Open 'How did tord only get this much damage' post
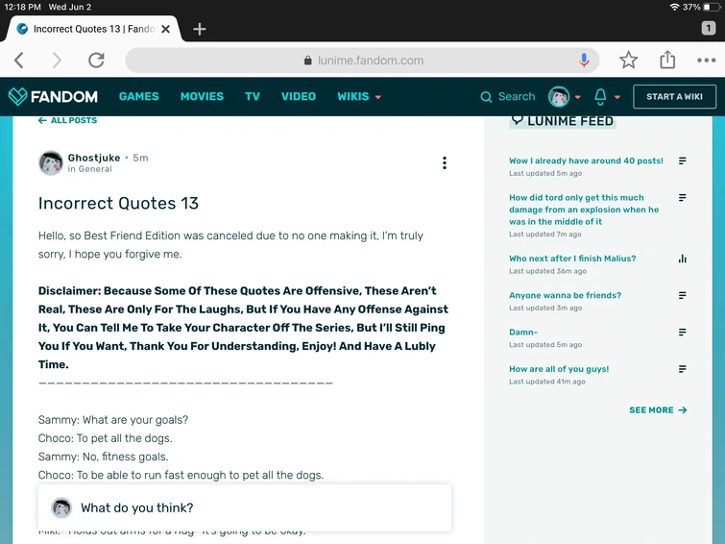725x544 pixels. (584, 210)
